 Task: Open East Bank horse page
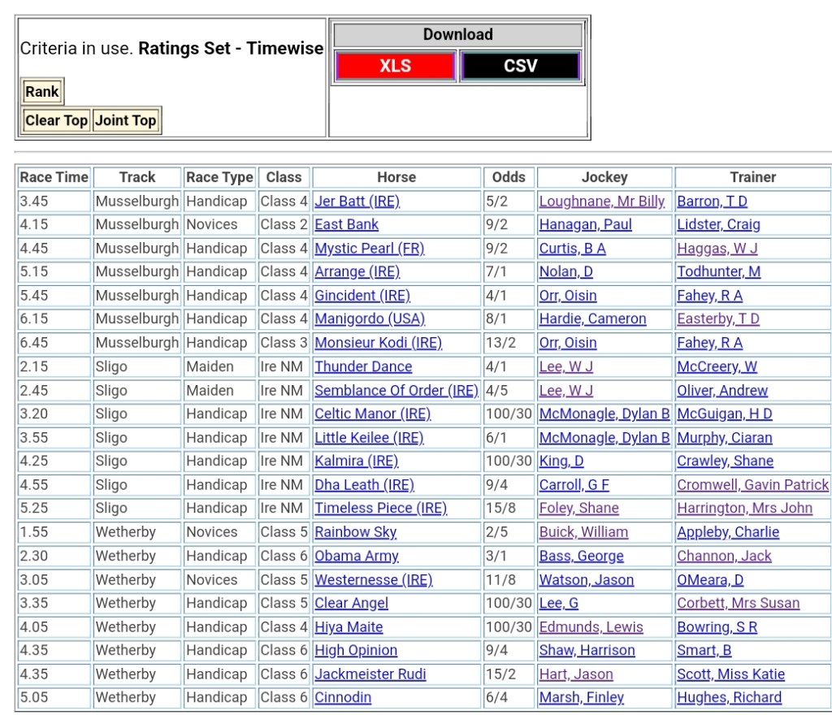click(x=346, y=225)
